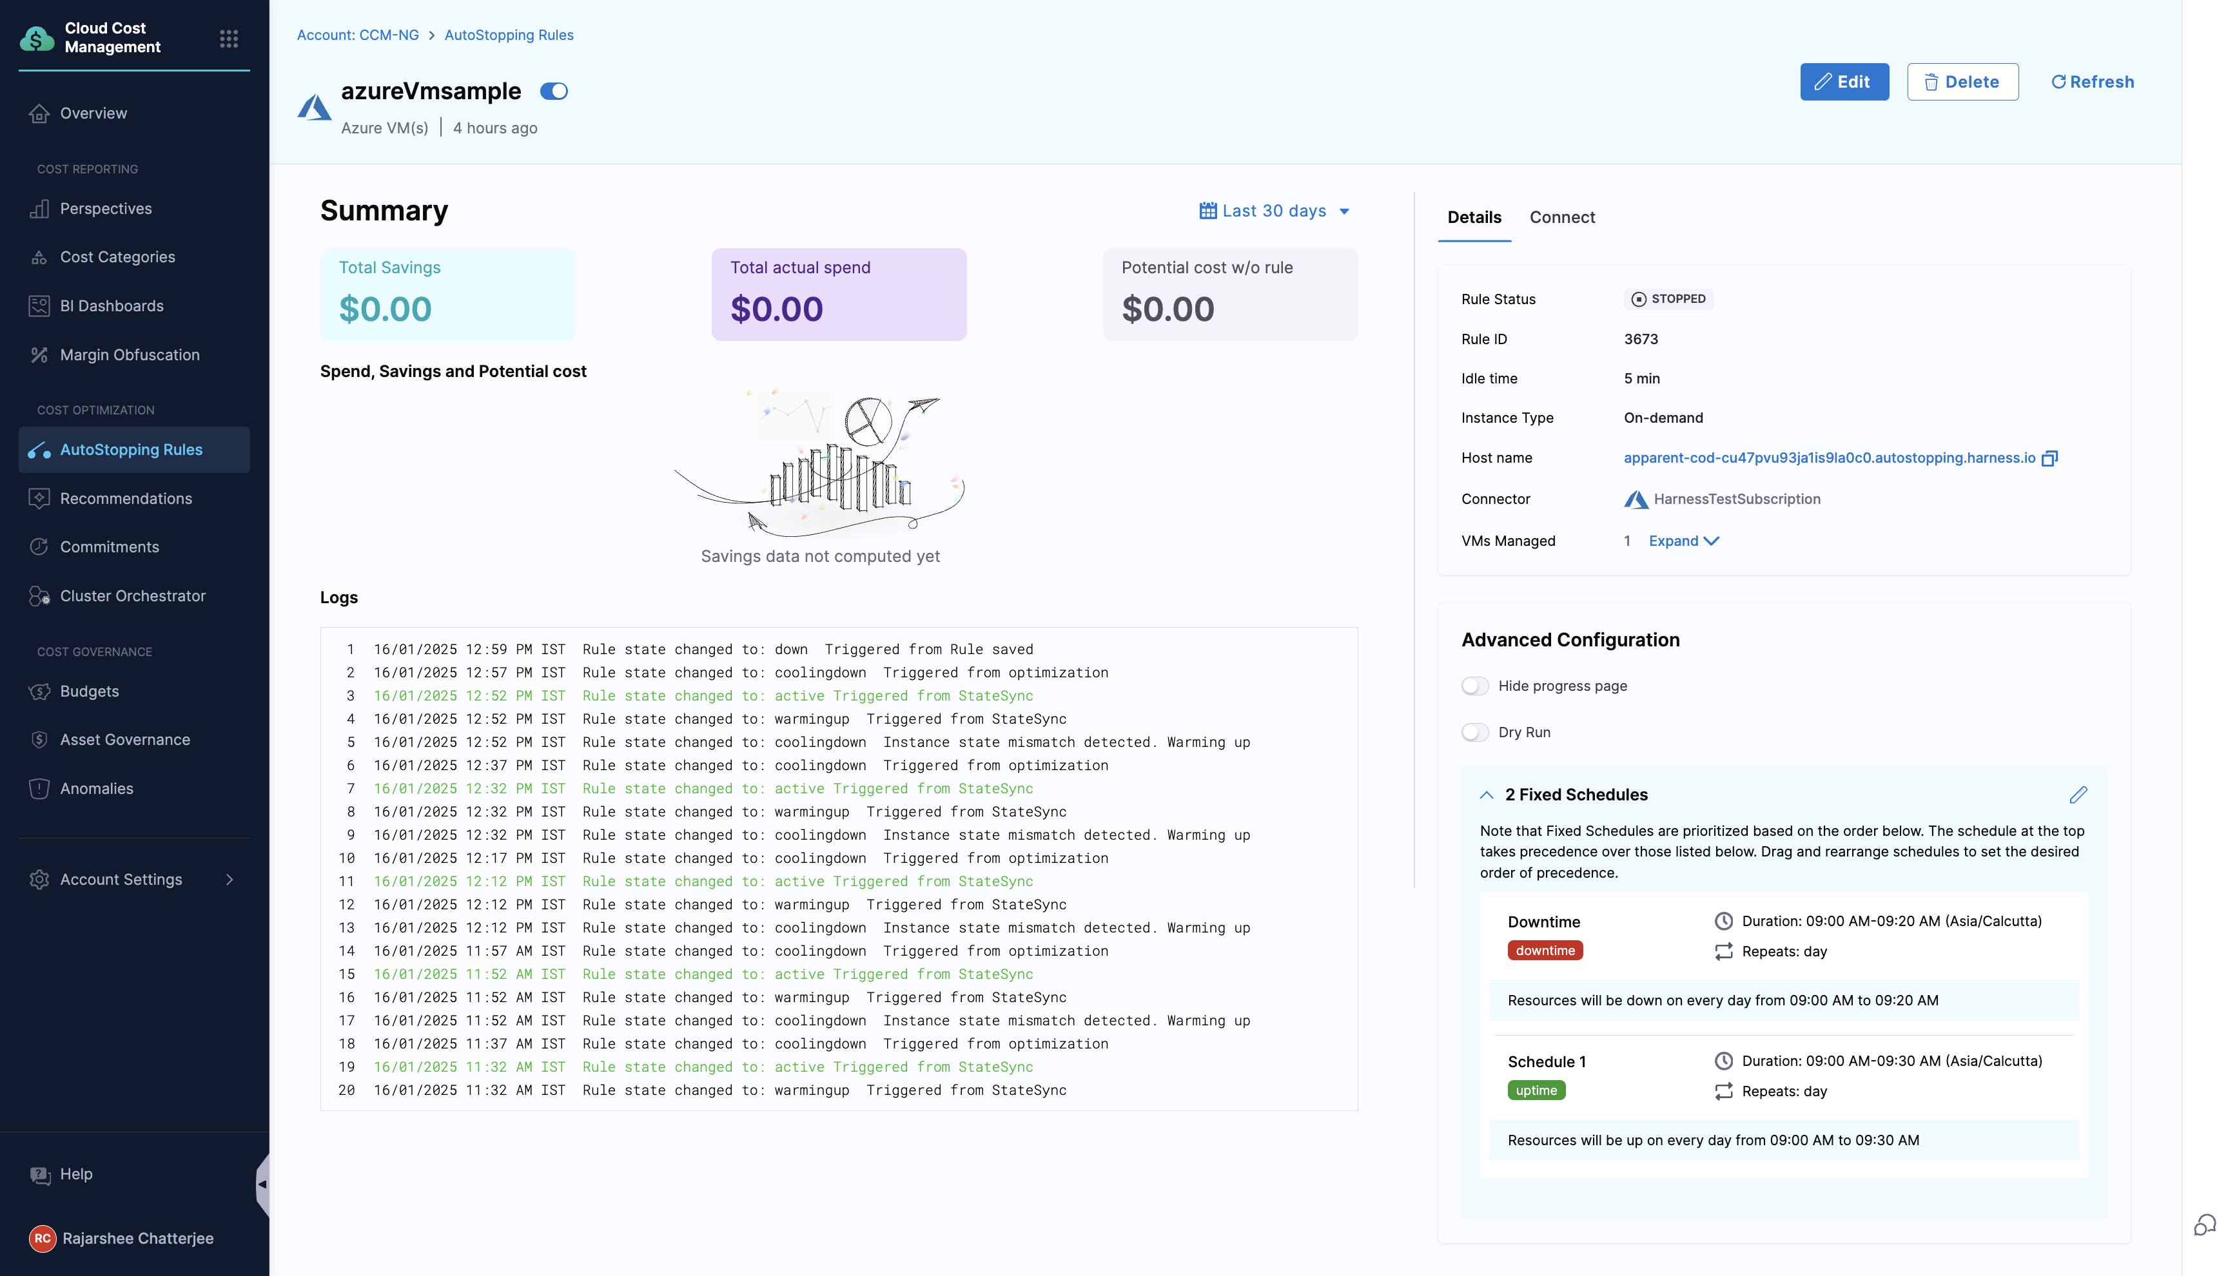Click the Anomalies shield icon

pyautogui.click(x=39, y=789)
